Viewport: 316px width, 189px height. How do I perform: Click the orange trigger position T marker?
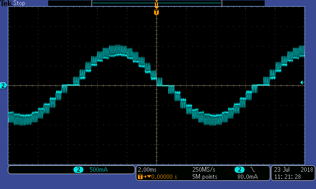click(156, 13)
